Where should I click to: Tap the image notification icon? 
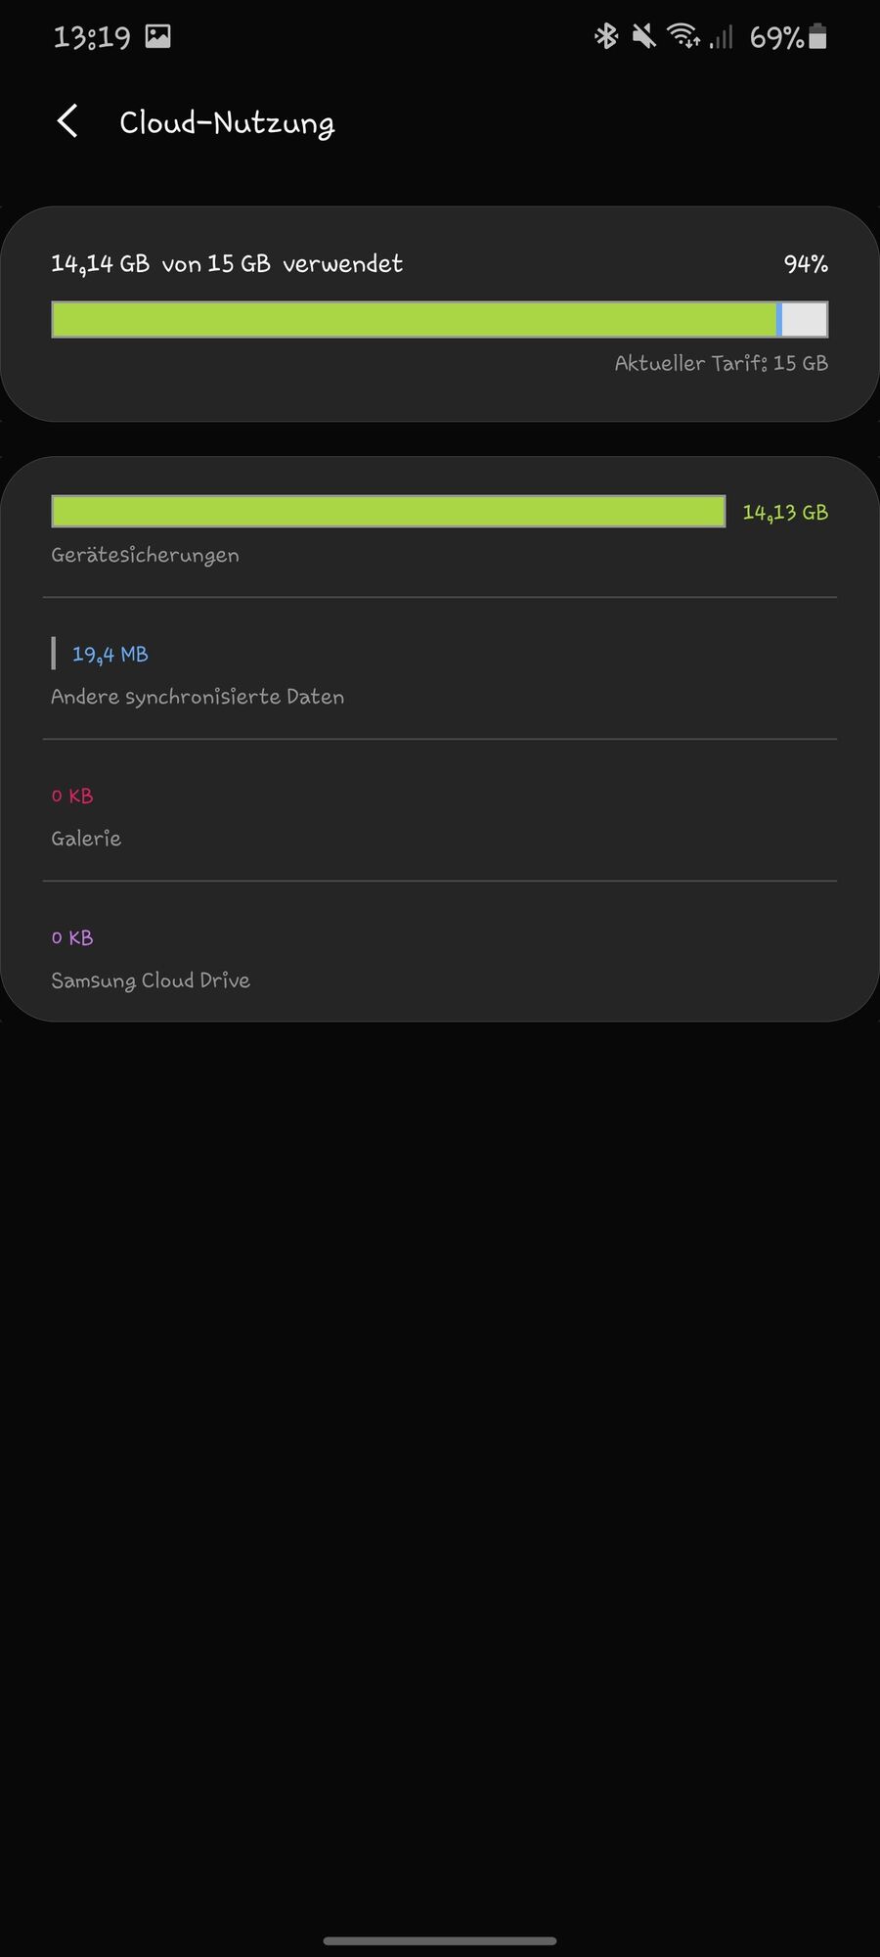tap(157, 37)
